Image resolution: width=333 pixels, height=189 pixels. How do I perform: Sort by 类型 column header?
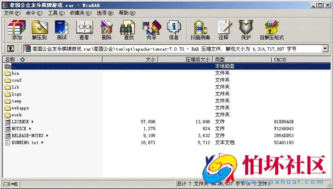(243, 60)
